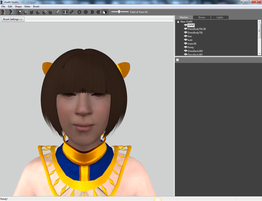Select the line mesh name
Screen dimensions: 262x201
189,36
